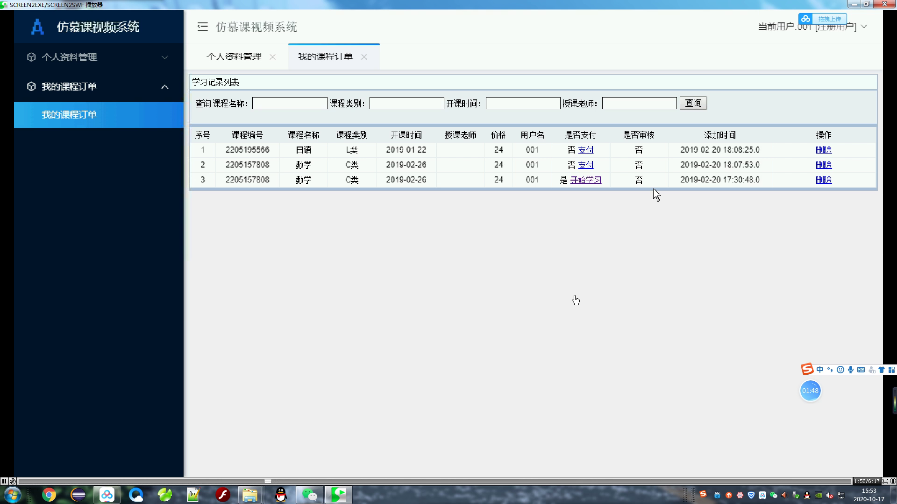The image size is (897, 504).
Task: Open QQ penguin from the taskbar
Action: pos(281,495)
